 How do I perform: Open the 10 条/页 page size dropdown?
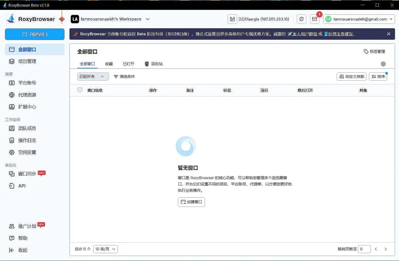pos(105,249)
